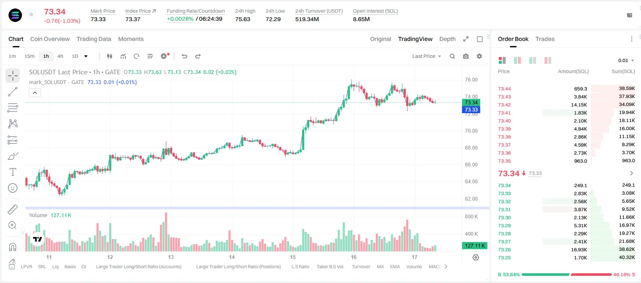Enable the MA indicator at the bottom
Screen dimensions: 641x283
[380, 267]
